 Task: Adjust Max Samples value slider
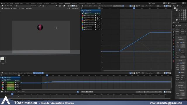[183, 45]
